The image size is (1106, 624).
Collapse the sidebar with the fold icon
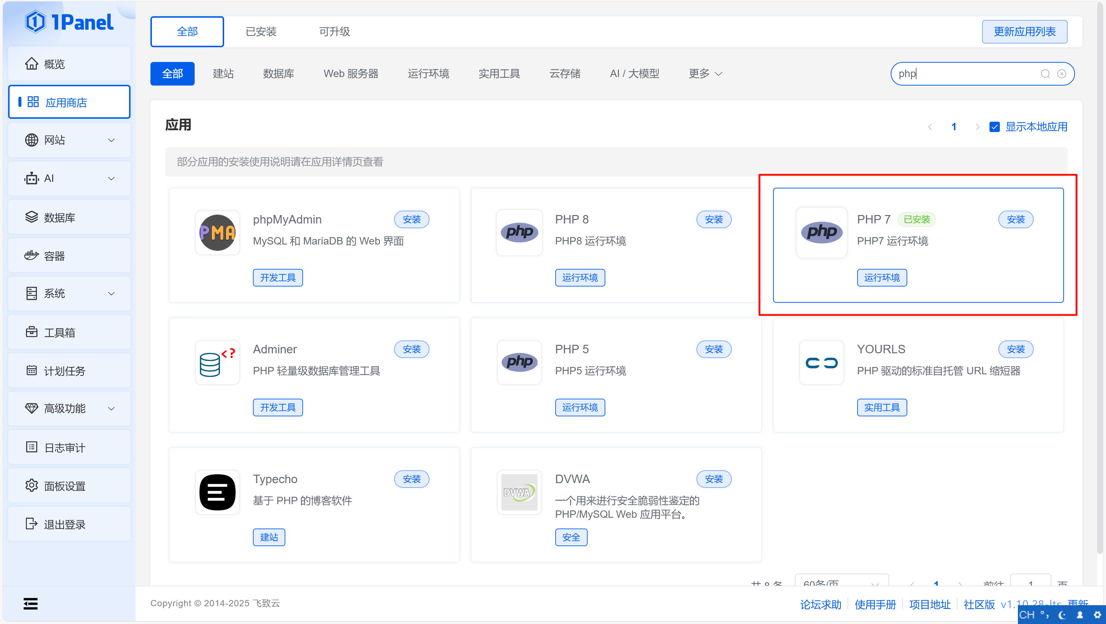coord(31,603)
